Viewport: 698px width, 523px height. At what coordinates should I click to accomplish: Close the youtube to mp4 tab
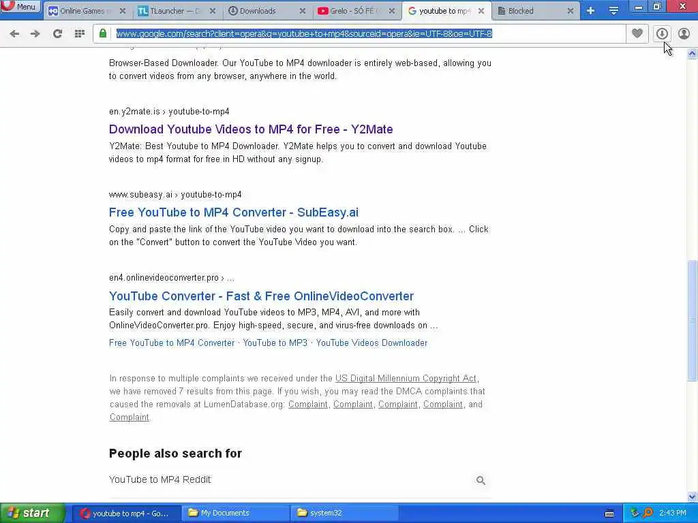(x=481, y=11)
